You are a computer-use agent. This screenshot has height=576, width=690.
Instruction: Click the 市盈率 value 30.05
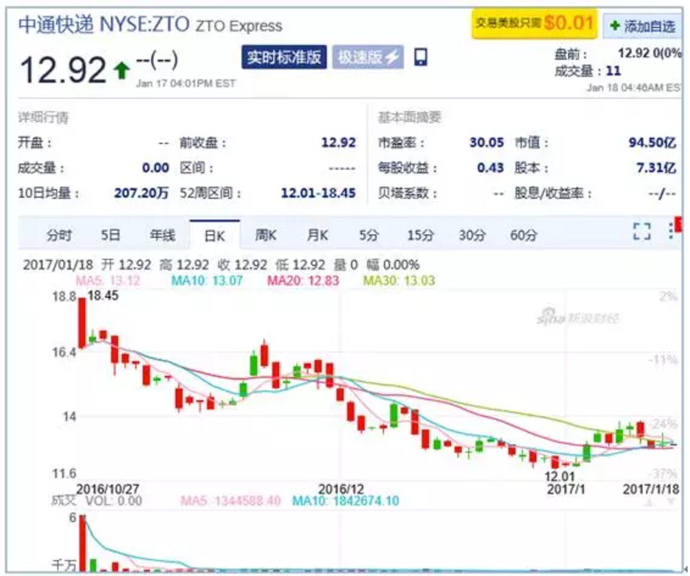pyautogui.click(x=486, y=142)
